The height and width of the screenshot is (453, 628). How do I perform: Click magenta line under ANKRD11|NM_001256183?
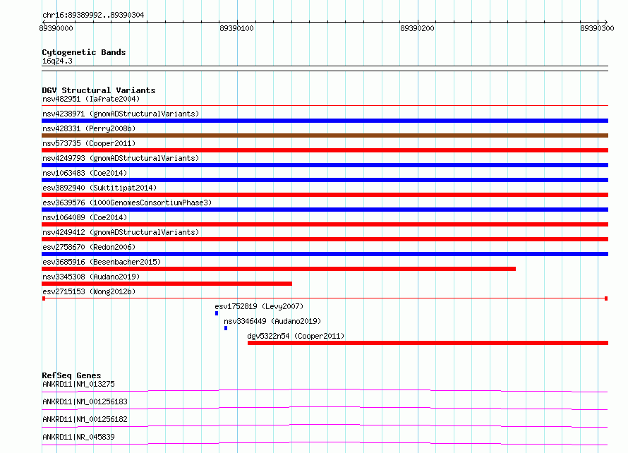[325, 408]
